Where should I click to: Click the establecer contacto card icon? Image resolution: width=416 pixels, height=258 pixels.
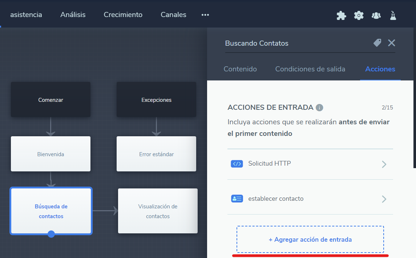237,199
